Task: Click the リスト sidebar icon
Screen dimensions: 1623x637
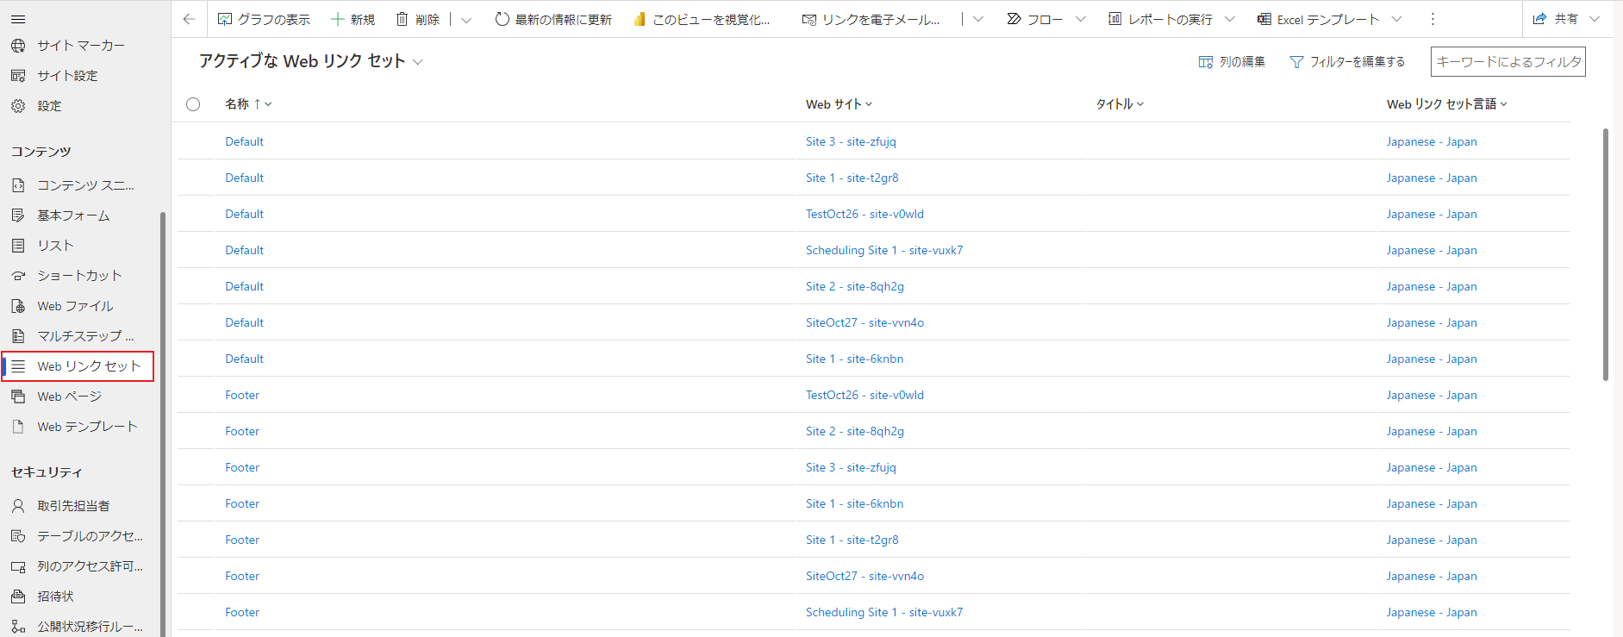Action: [18, 246]
